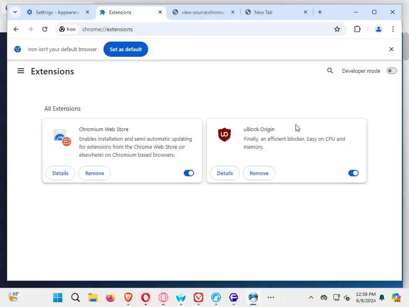Click the Extensions page title

pos(52,71)
